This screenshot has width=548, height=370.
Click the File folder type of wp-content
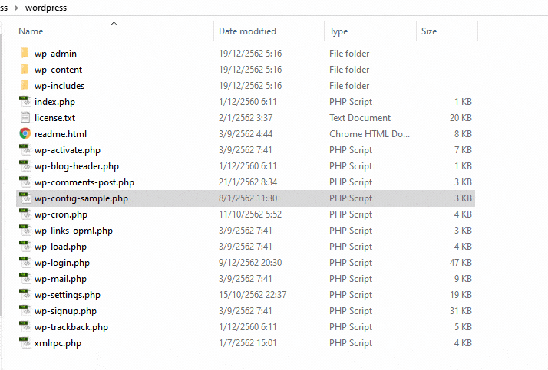(349, 70)
